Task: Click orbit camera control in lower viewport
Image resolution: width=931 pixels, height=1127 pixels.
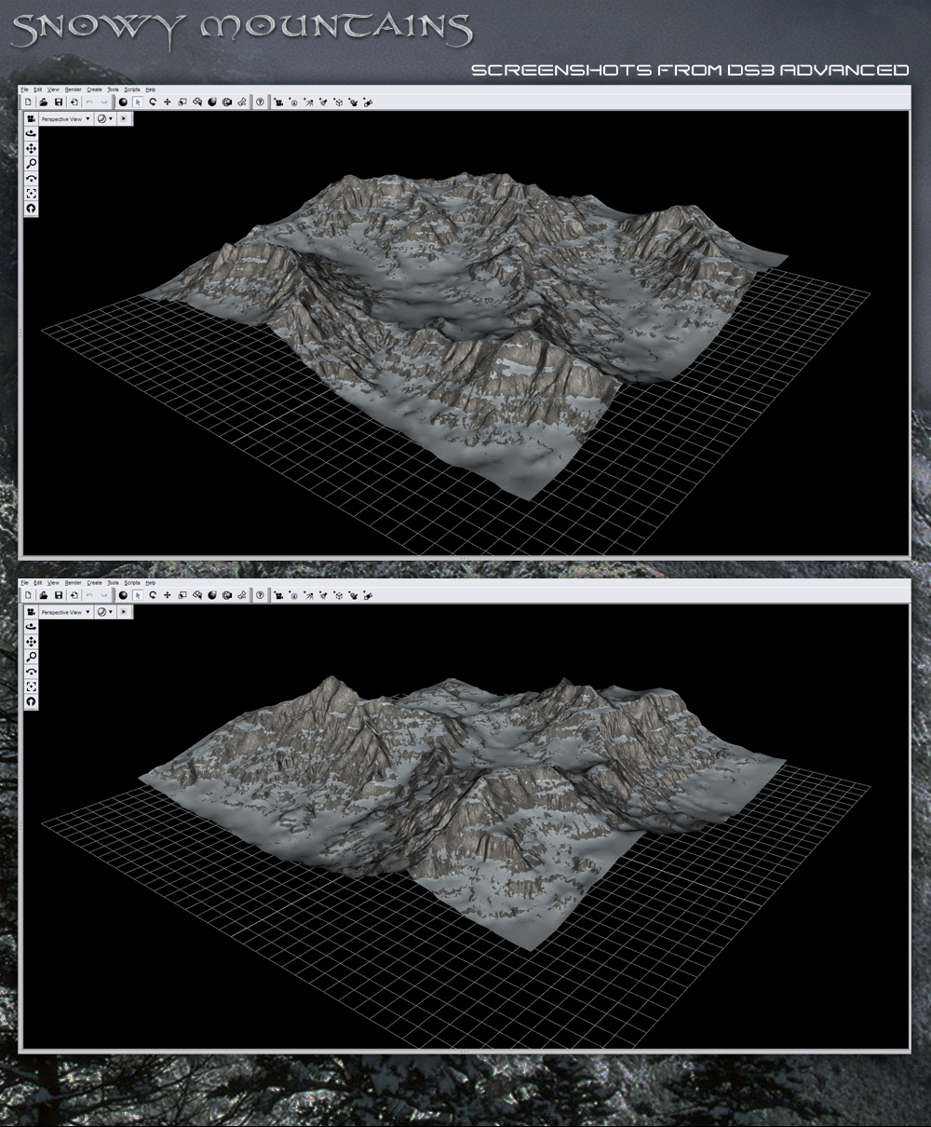Action: [x=32, y=626]
